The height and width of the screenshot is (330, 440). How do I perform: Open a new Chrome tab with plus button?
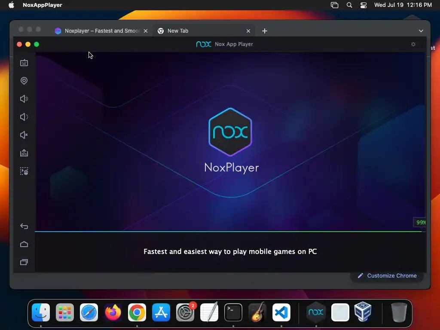point(265,31)
